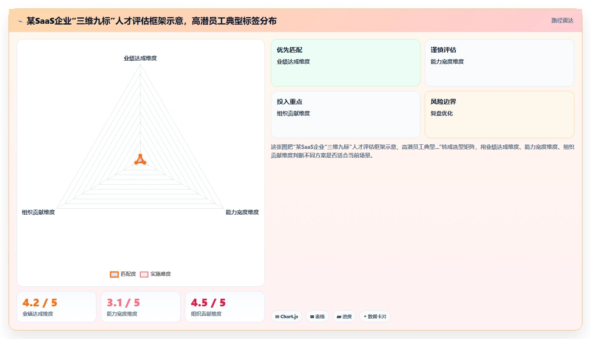Open the 投入重点 card
This screenshot has width=591, height=339.
[x=345, y=115]
